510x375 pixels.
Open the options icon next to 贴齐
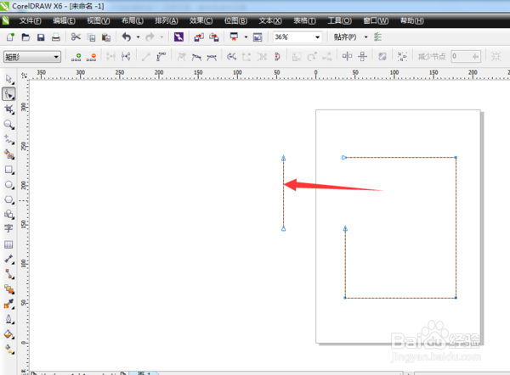point(377,37)
